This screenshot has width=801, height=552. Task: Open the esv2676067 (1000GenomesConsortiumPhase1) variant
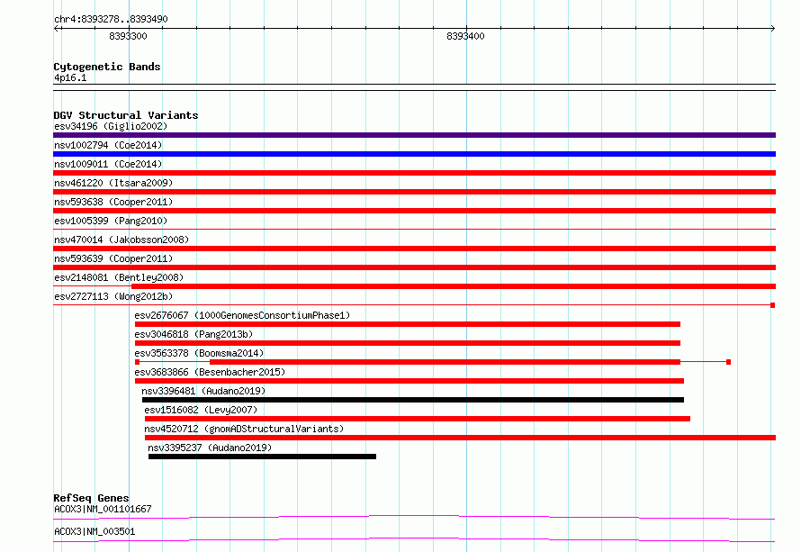coord(242,315)
